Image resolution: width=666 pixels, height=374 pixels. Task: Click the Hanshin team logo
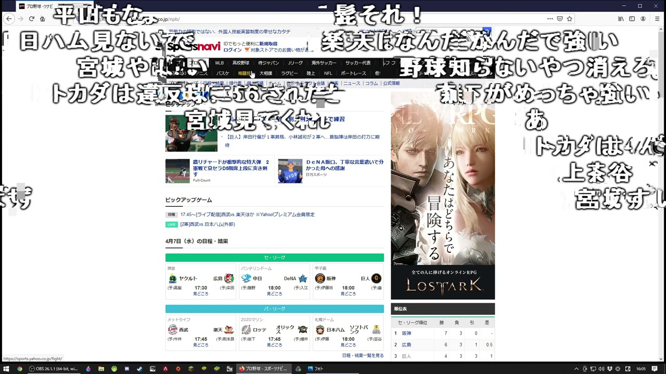(x=320, y=278)
